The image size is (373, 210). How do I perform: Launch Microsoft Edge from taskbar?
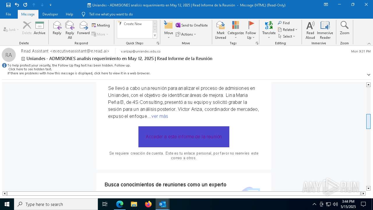119,204
